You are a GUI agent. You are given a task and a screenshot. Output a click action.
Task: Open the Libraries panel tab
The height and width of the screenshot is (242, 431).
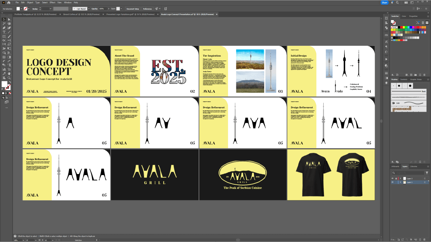[x=414, y=166]
